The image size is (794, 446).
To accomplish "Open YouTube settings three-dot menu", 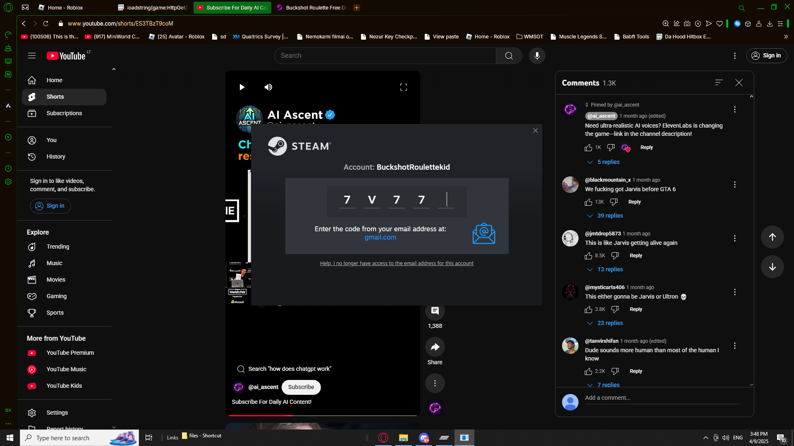I will [x=735, y=56].
